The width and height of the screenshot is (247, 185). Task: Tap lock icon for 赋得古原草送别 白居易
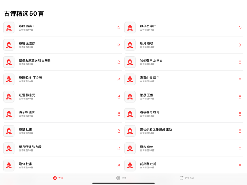point(119,62)
